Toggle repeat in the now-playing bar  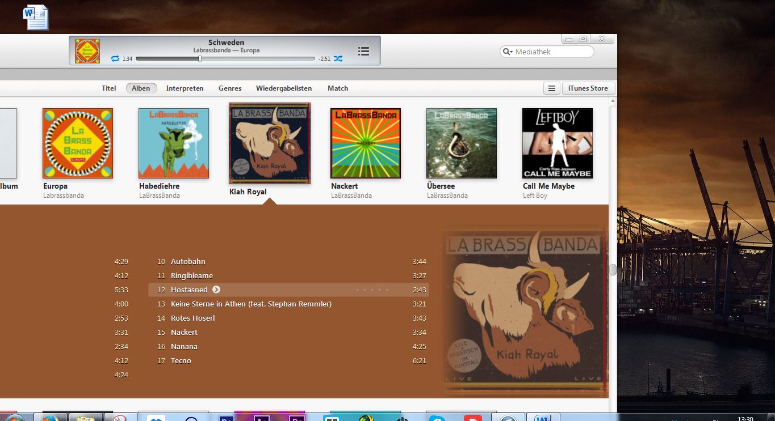115,59
